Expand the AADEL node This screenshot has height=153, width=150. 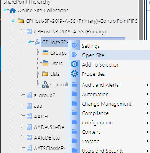coord(22,116)
